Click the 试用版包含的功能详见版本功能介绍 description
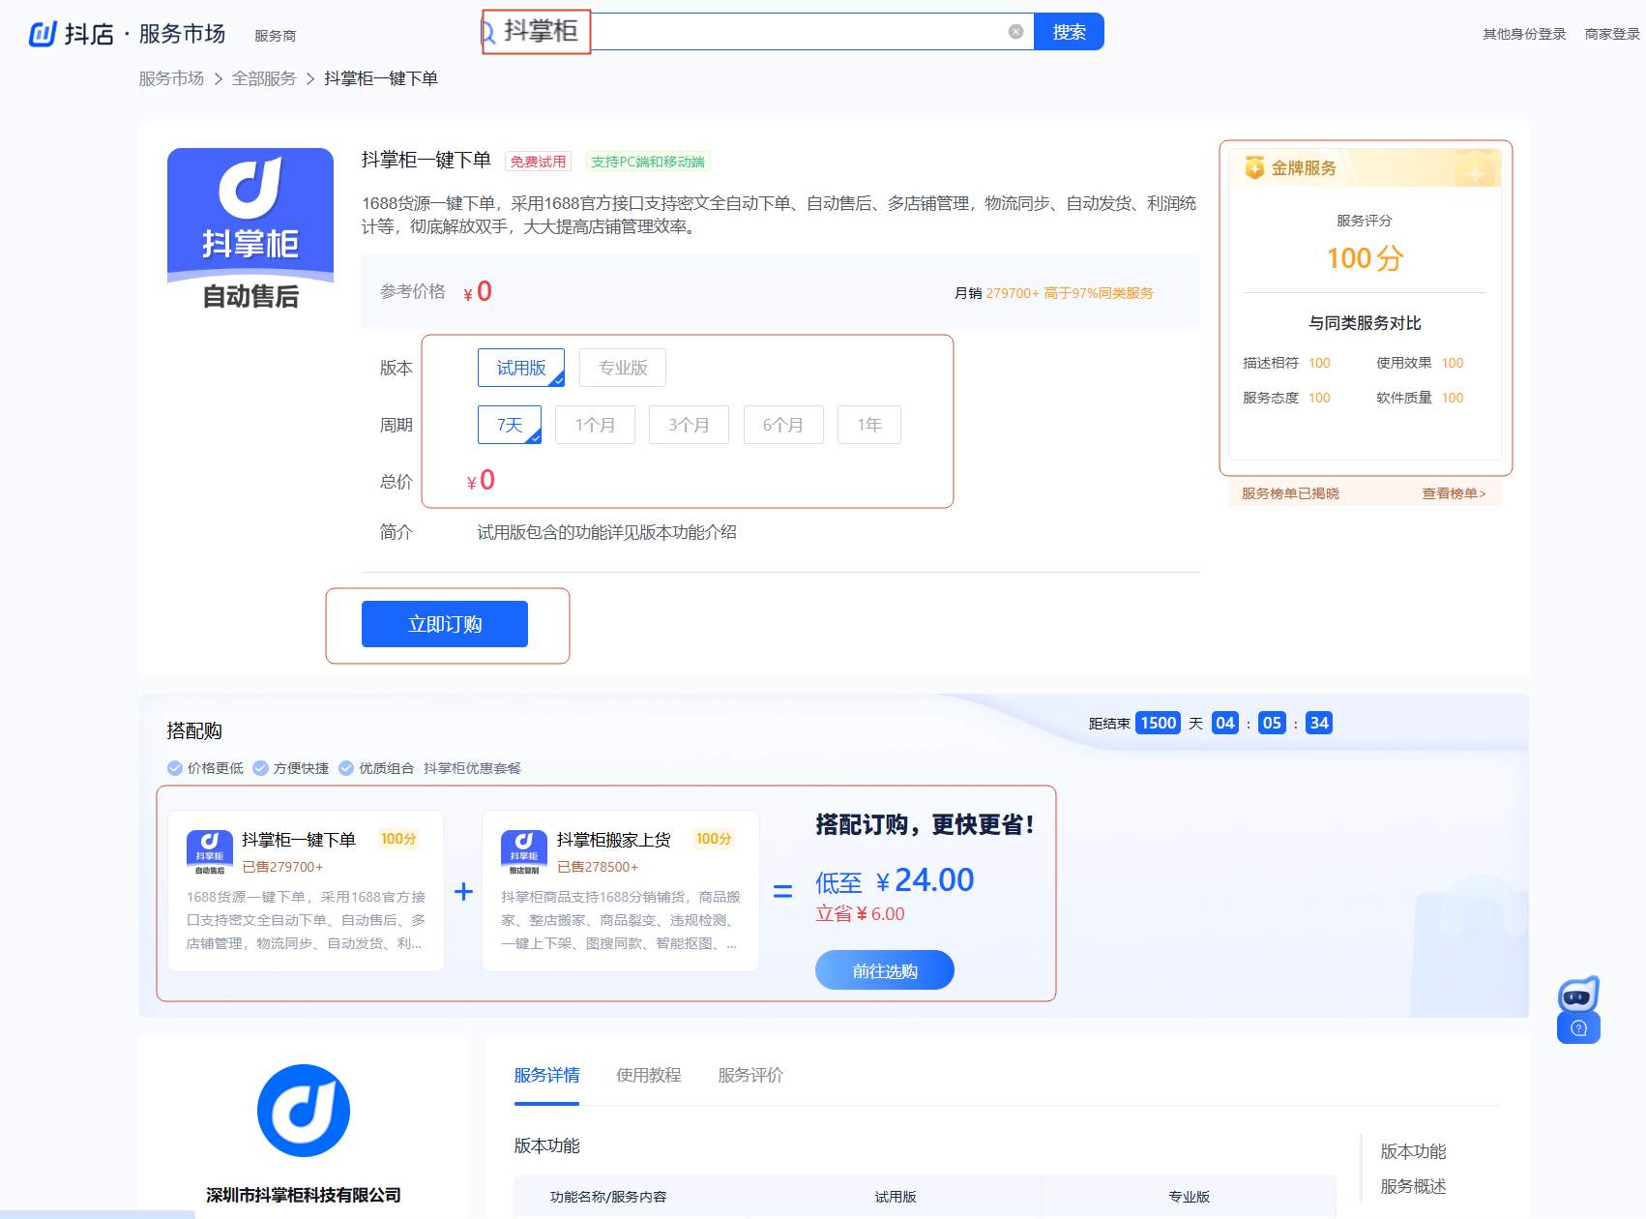This screenshot has height=1219, width=1646. (606, 532)
